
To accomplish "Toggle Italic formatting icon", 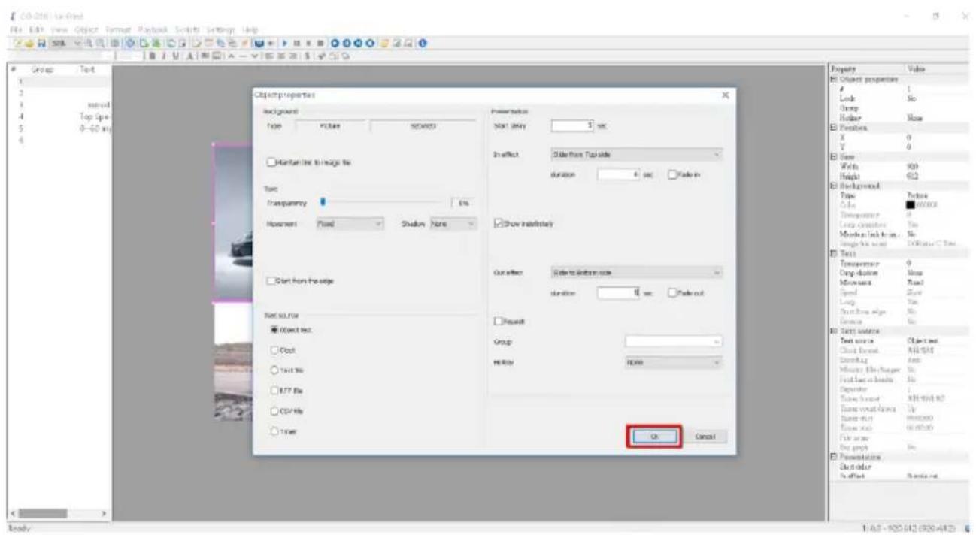I will click(x=163, y=55).
